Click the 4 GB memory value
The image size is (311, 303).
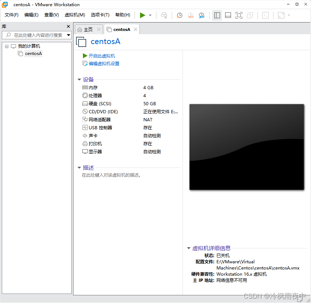point(148,87)
